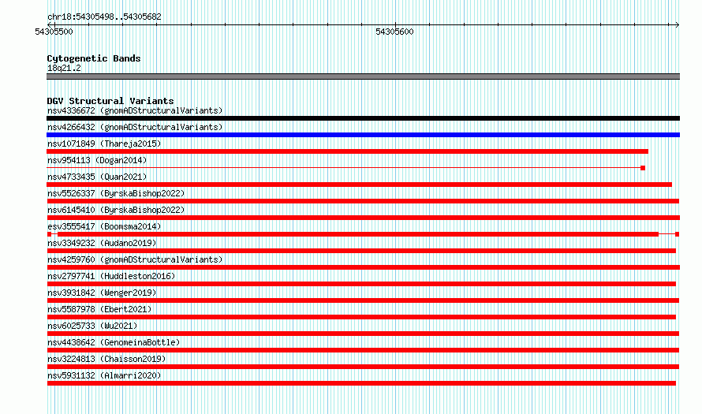Viewport: 702px width, 414px height.
Task: Select the red nsv6025733 Wu2021 bar
Action: point(363,334)
